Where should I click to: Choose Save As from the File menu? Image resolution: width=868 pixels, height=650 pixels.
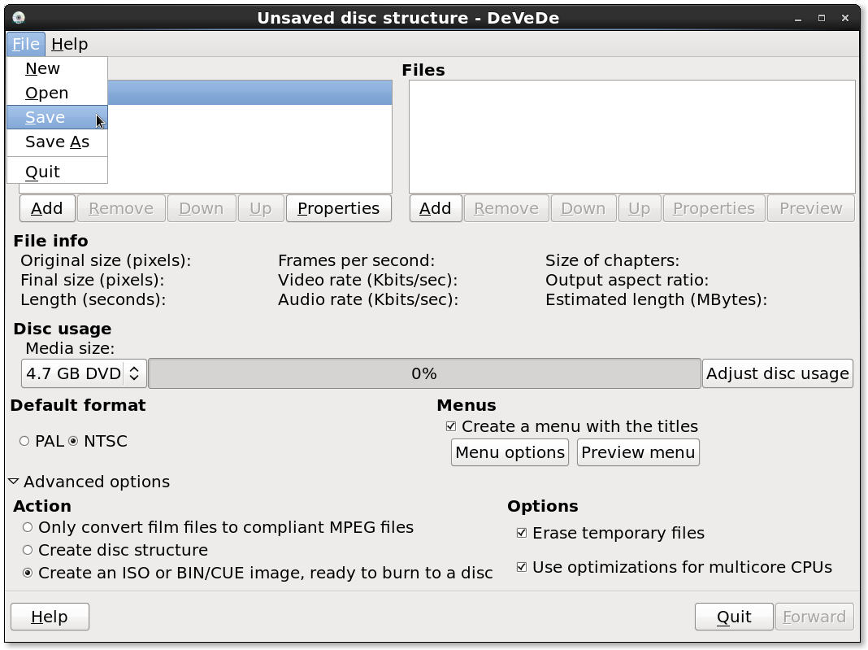tap(57, 142)
